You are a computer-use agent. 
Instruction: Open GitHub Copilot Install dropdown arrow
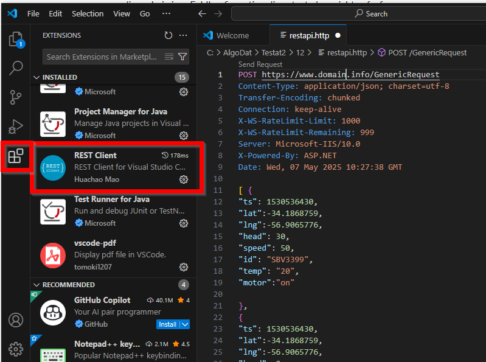pyautogui.click(x=186, y=324)
